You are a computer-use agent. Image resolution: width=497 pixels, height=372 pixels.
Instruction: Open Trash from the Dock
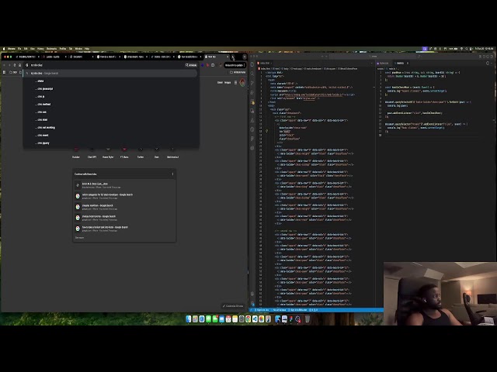tap(308, 319)
